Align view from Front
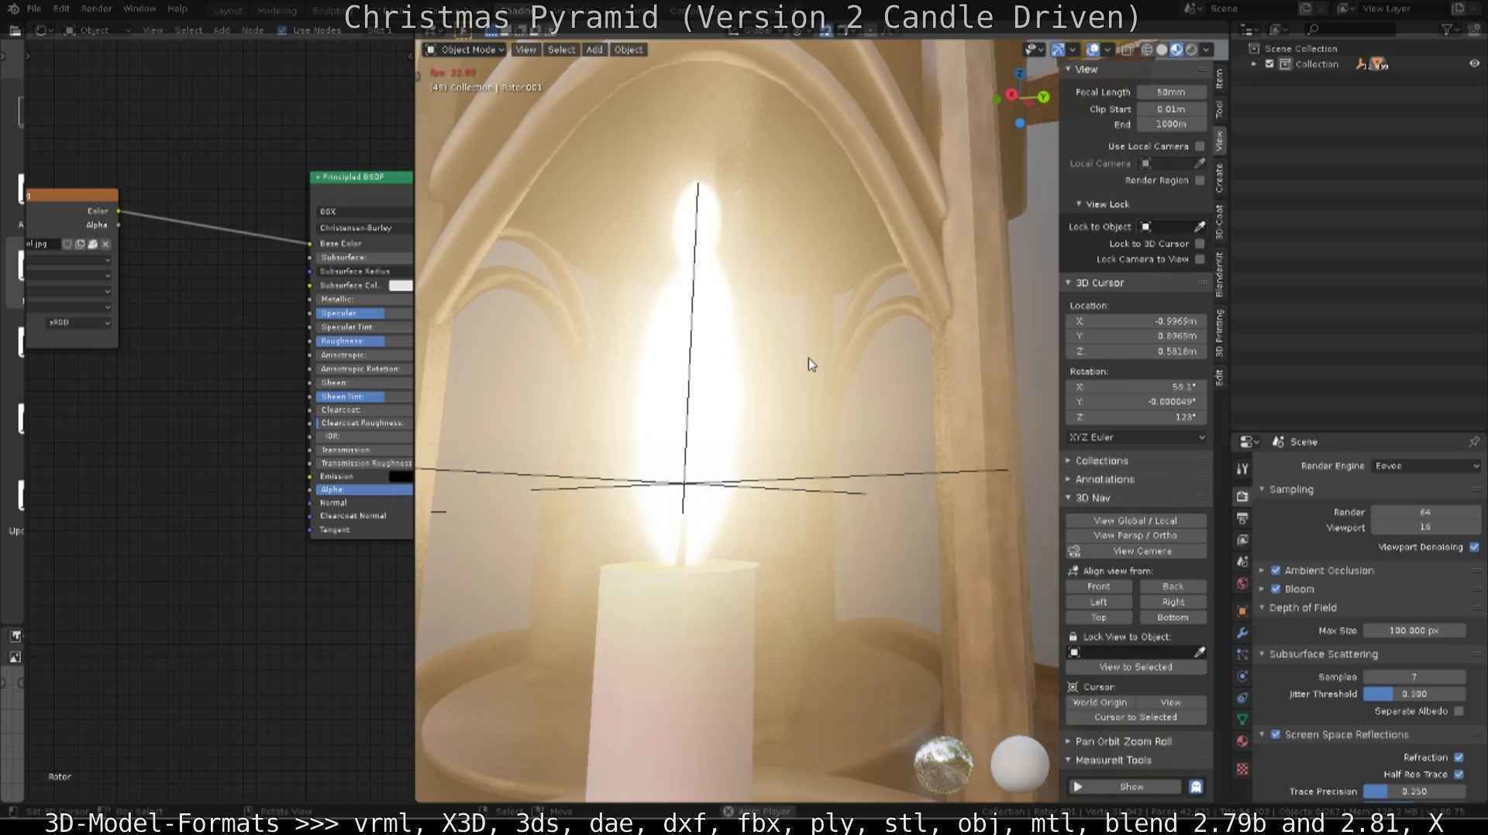The image size is (1488, 835). click(1098, 587)
